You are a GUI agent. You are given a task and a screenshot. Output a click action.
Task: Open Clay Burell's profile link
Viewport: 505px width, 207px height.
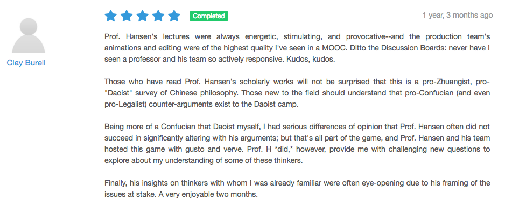click(x=26, y=63)
